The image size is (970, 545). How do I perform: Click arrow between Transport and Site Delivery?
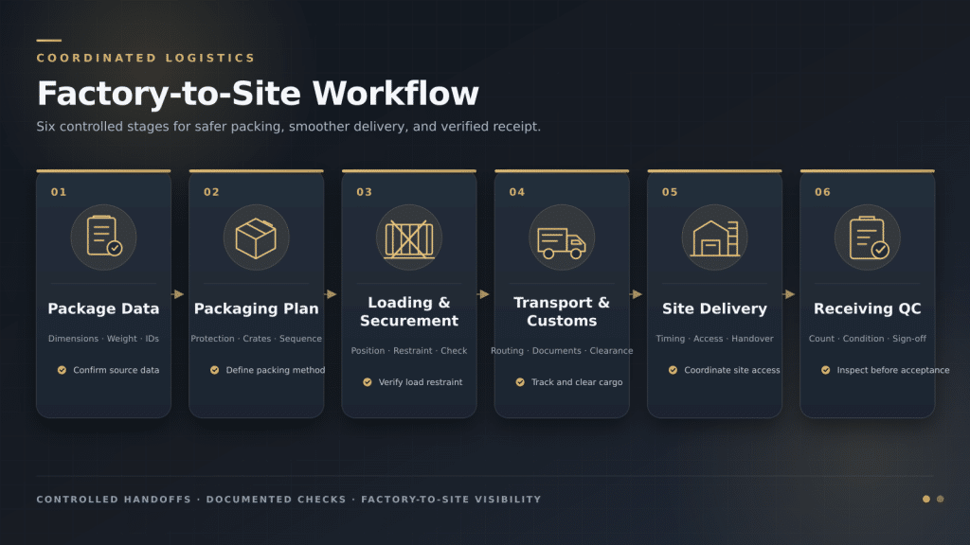[x=638, y=294]
